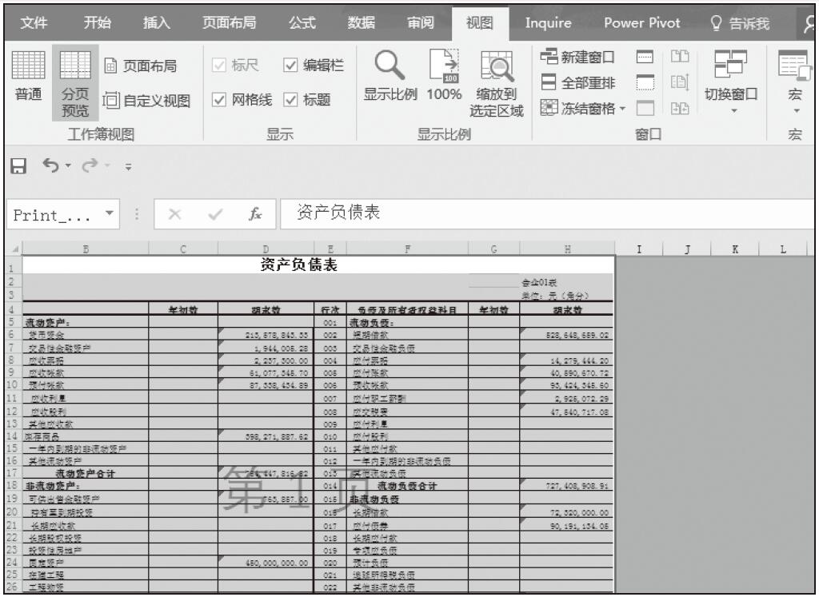Reset zoom to 100%
This screenshot has height=597, width=819.
click(444, 76)
